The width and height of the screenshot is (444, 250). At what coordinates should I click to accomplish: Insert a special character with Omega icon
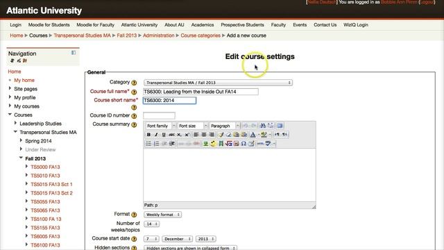244,144
